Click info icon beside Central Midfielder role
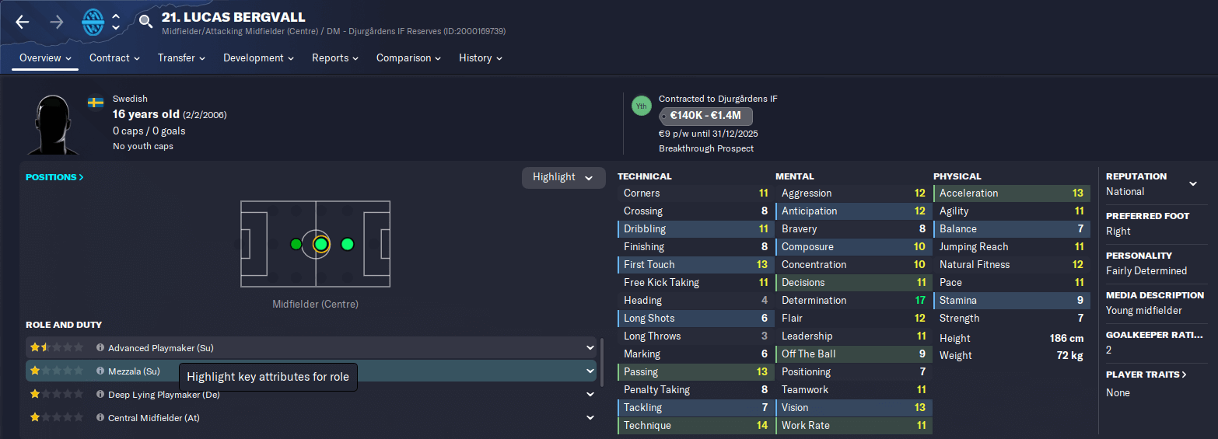 coord(100,418)
